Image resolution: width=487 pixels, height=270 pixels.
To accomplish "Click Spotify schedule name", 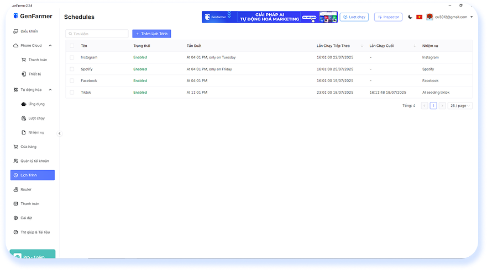I will click(x=87, y=69).
